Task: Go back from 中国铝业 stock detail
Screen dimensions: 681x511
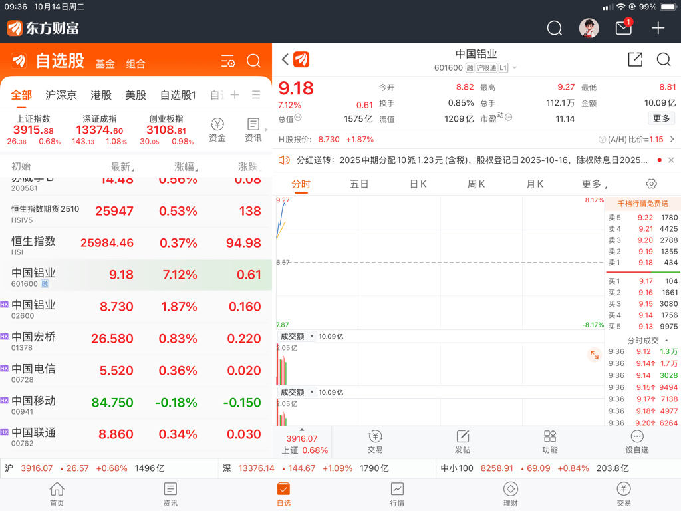Action: [285, 59]
